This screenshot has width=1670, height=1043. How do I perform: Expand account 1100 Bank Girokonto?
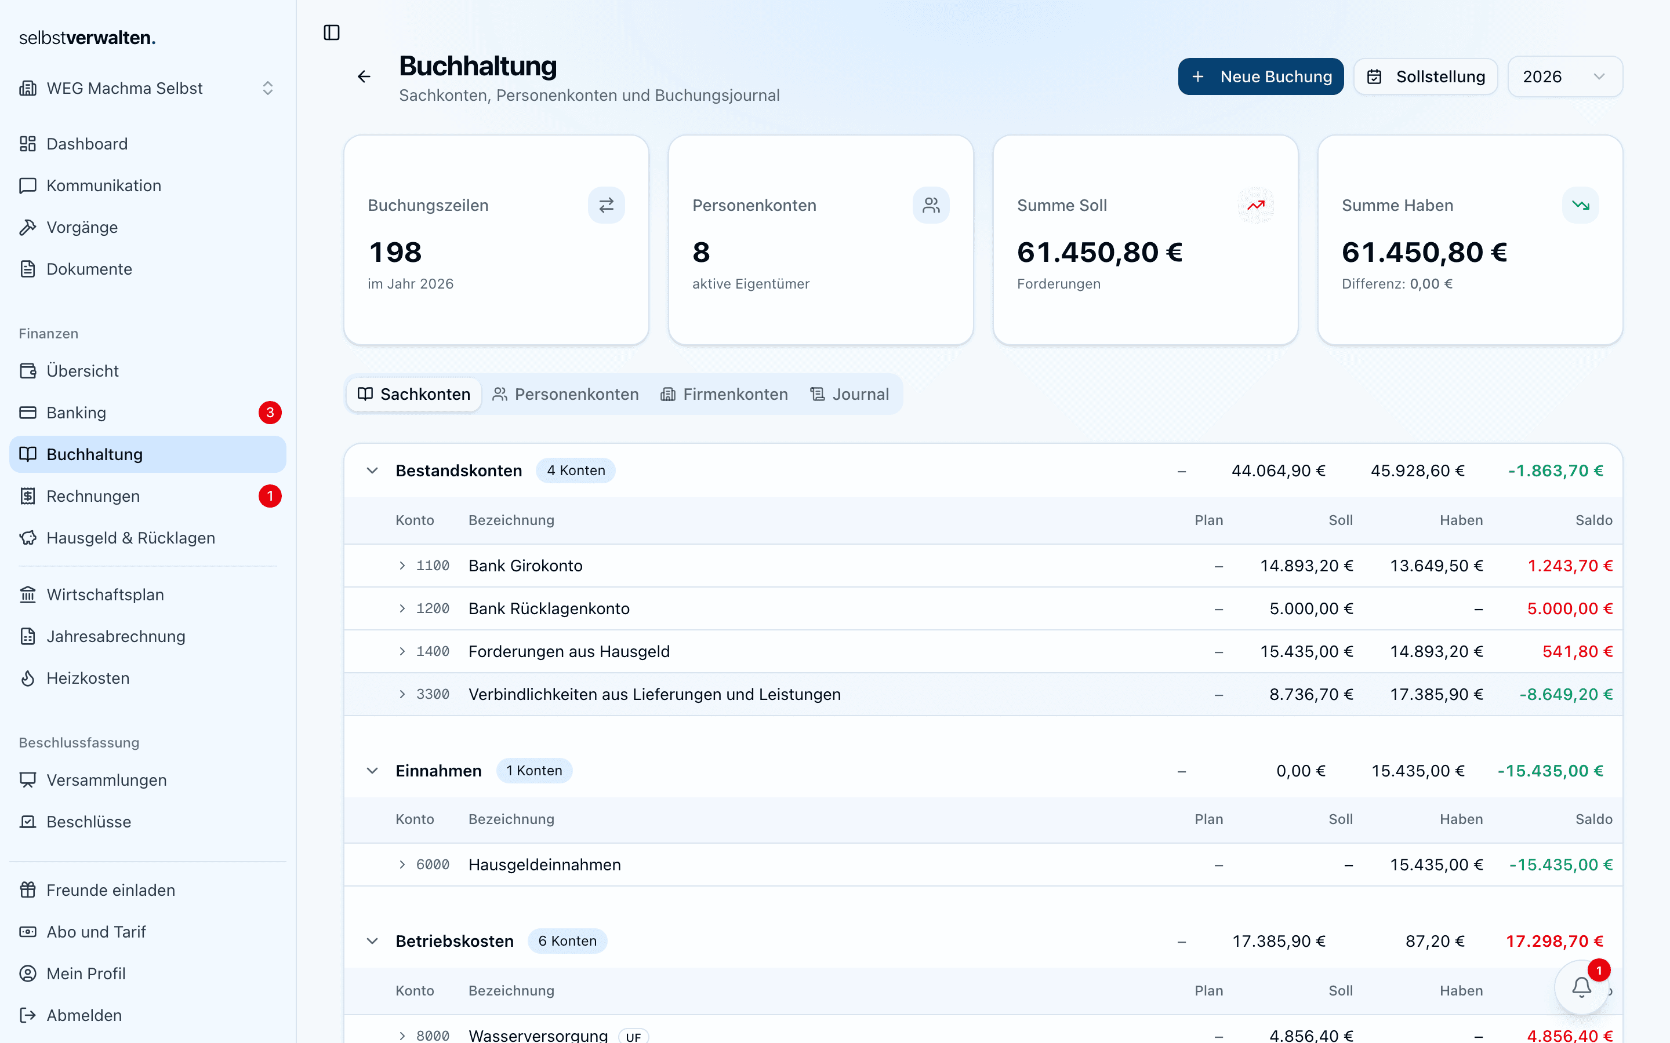[x=402, y=566]
